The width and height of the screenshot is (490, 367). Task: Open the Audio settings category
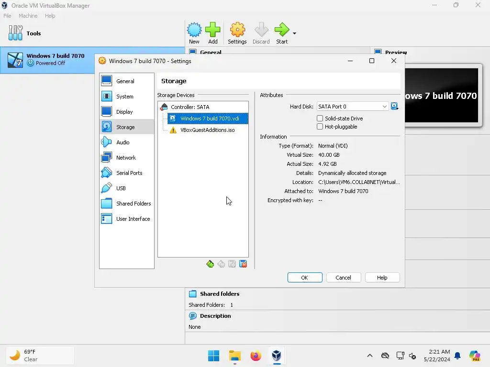click(x=126, y=142)
